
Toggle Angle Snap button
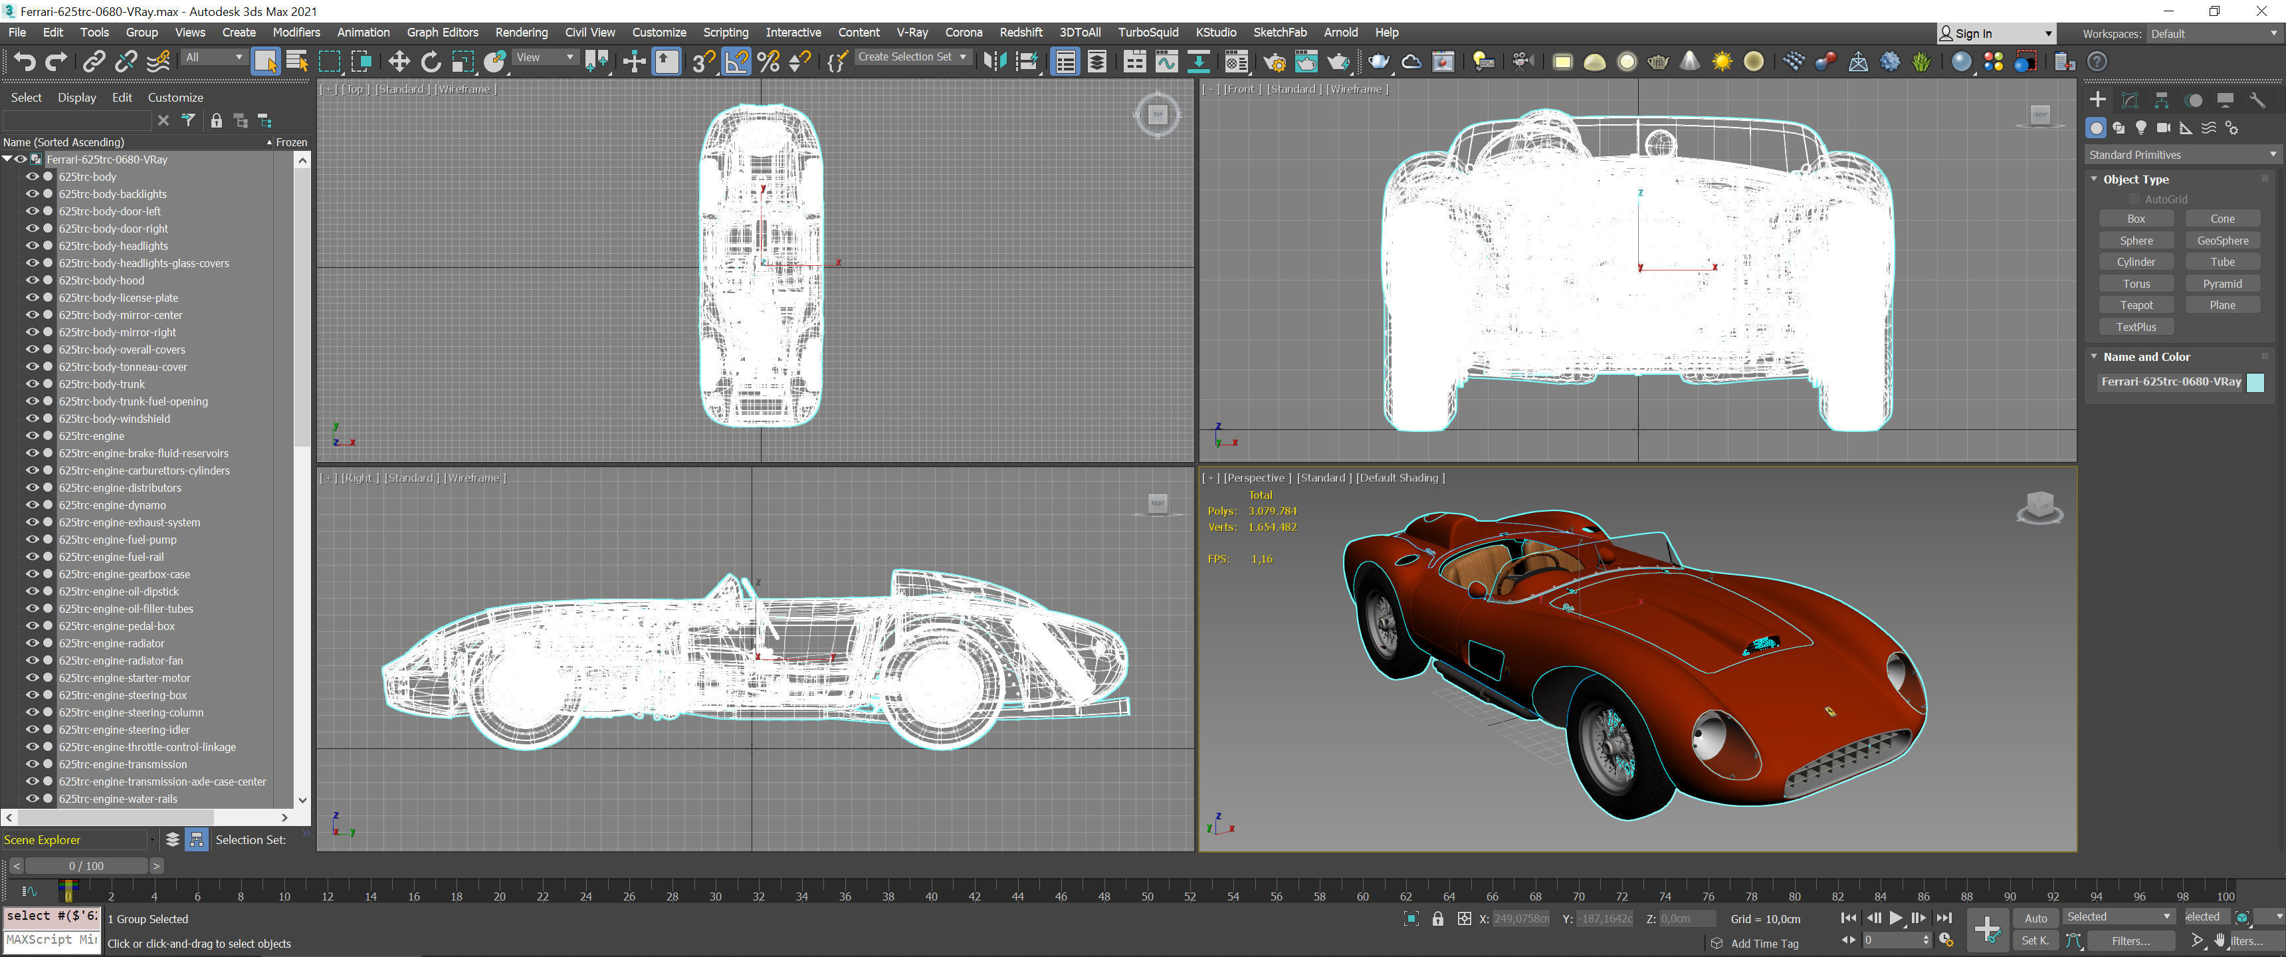[736, 61]
